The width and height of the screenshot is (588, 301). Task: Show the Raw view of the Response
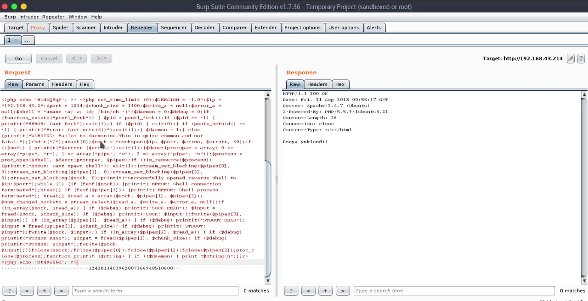295,84
